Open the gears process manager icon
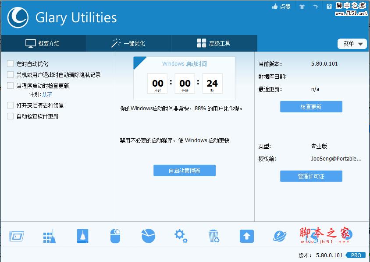Image resolution: width=370 pixels, height=262 pixels. (x=181, y=236)
